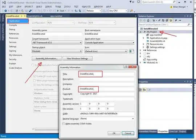Open the Error List tab
The width and height of the screenshot is (196, 140).
[x=173, y=131]
